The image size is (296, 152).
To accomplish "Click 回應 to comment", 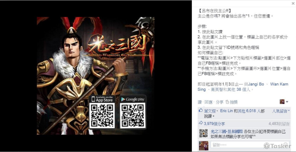I will tap(208, 102).
